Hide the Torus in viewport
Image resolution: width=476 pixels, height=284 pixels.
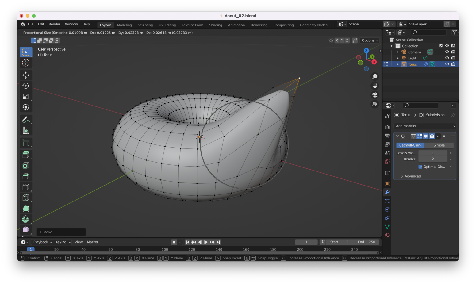447,64
